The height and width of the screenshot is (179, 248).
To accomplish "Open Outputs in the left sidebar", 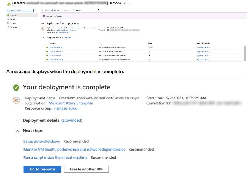I will click(x=13, y=23).
